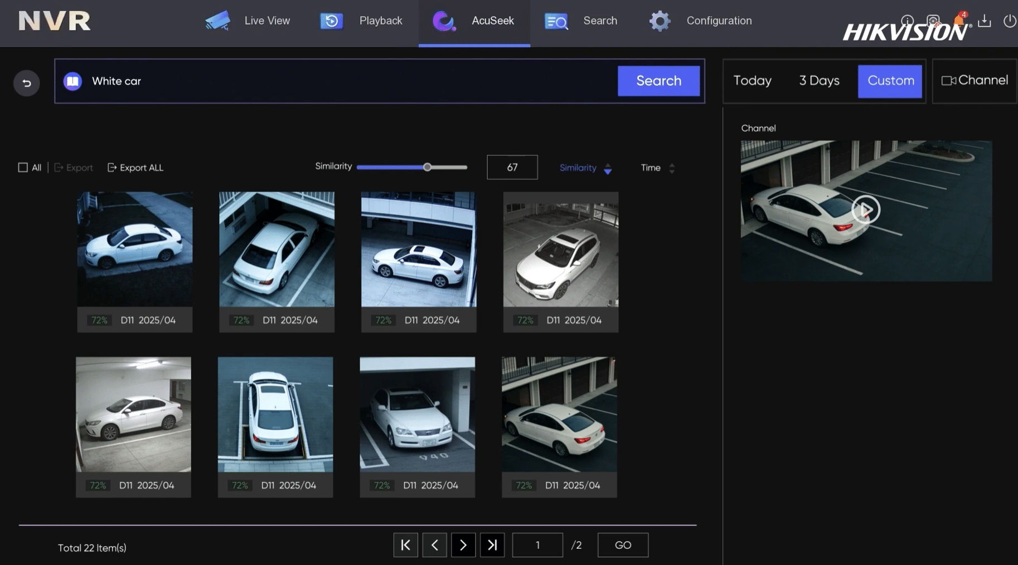Select the 3 Days time range
Image resolution: width=1018 pixels, height=565 pixels.
click(x=819, y=81)
